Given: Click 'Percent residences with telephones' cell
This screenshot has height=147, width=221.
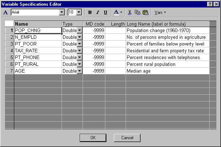Looking at the screenshot, I should (x=168, y=57).
